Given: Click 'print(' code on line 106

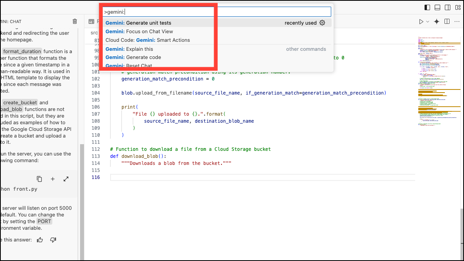Looking at the screenshot, I should pyautogui.click(x=130, y=107).
